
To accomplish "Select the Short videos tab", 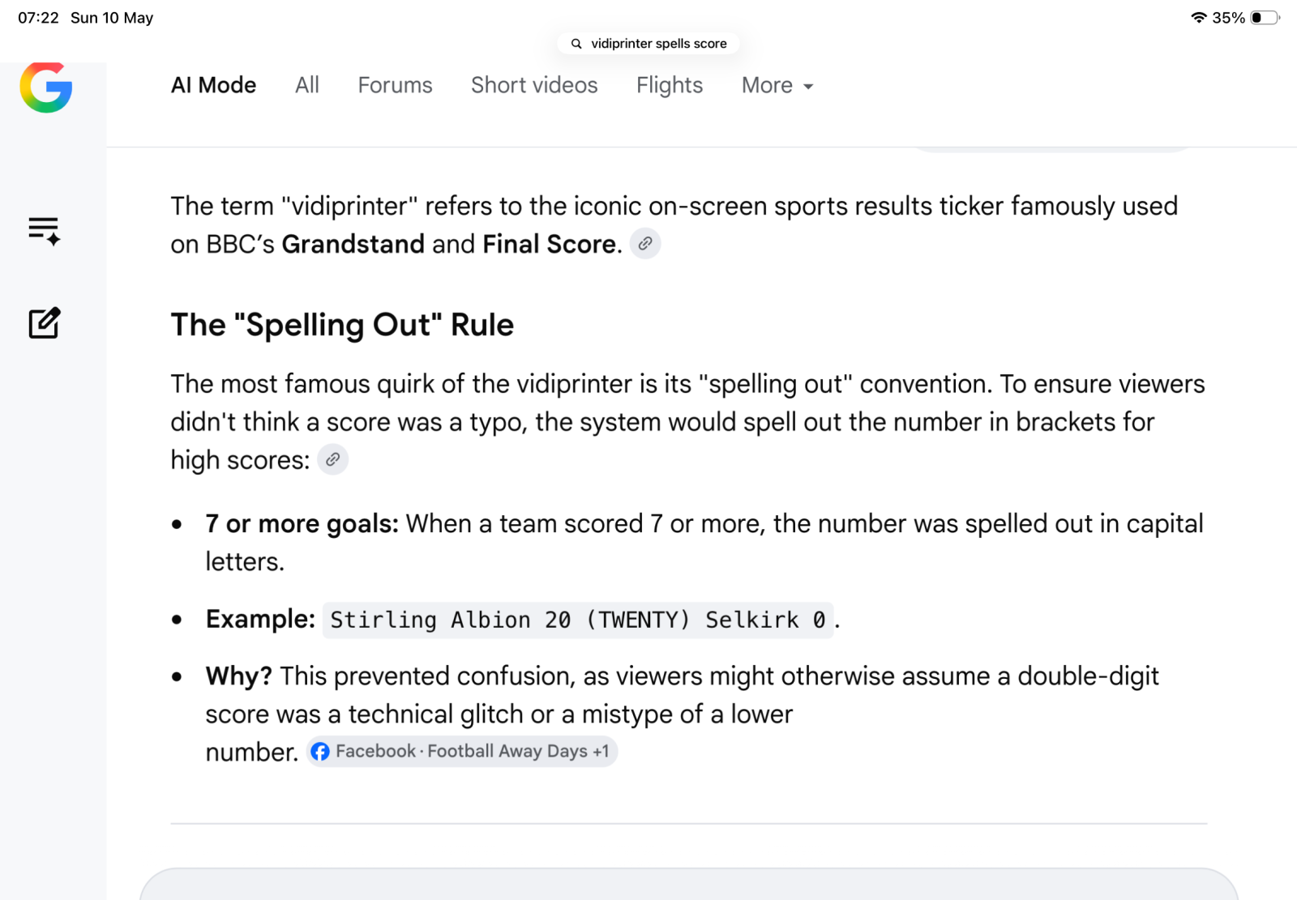I will [534, 85].
